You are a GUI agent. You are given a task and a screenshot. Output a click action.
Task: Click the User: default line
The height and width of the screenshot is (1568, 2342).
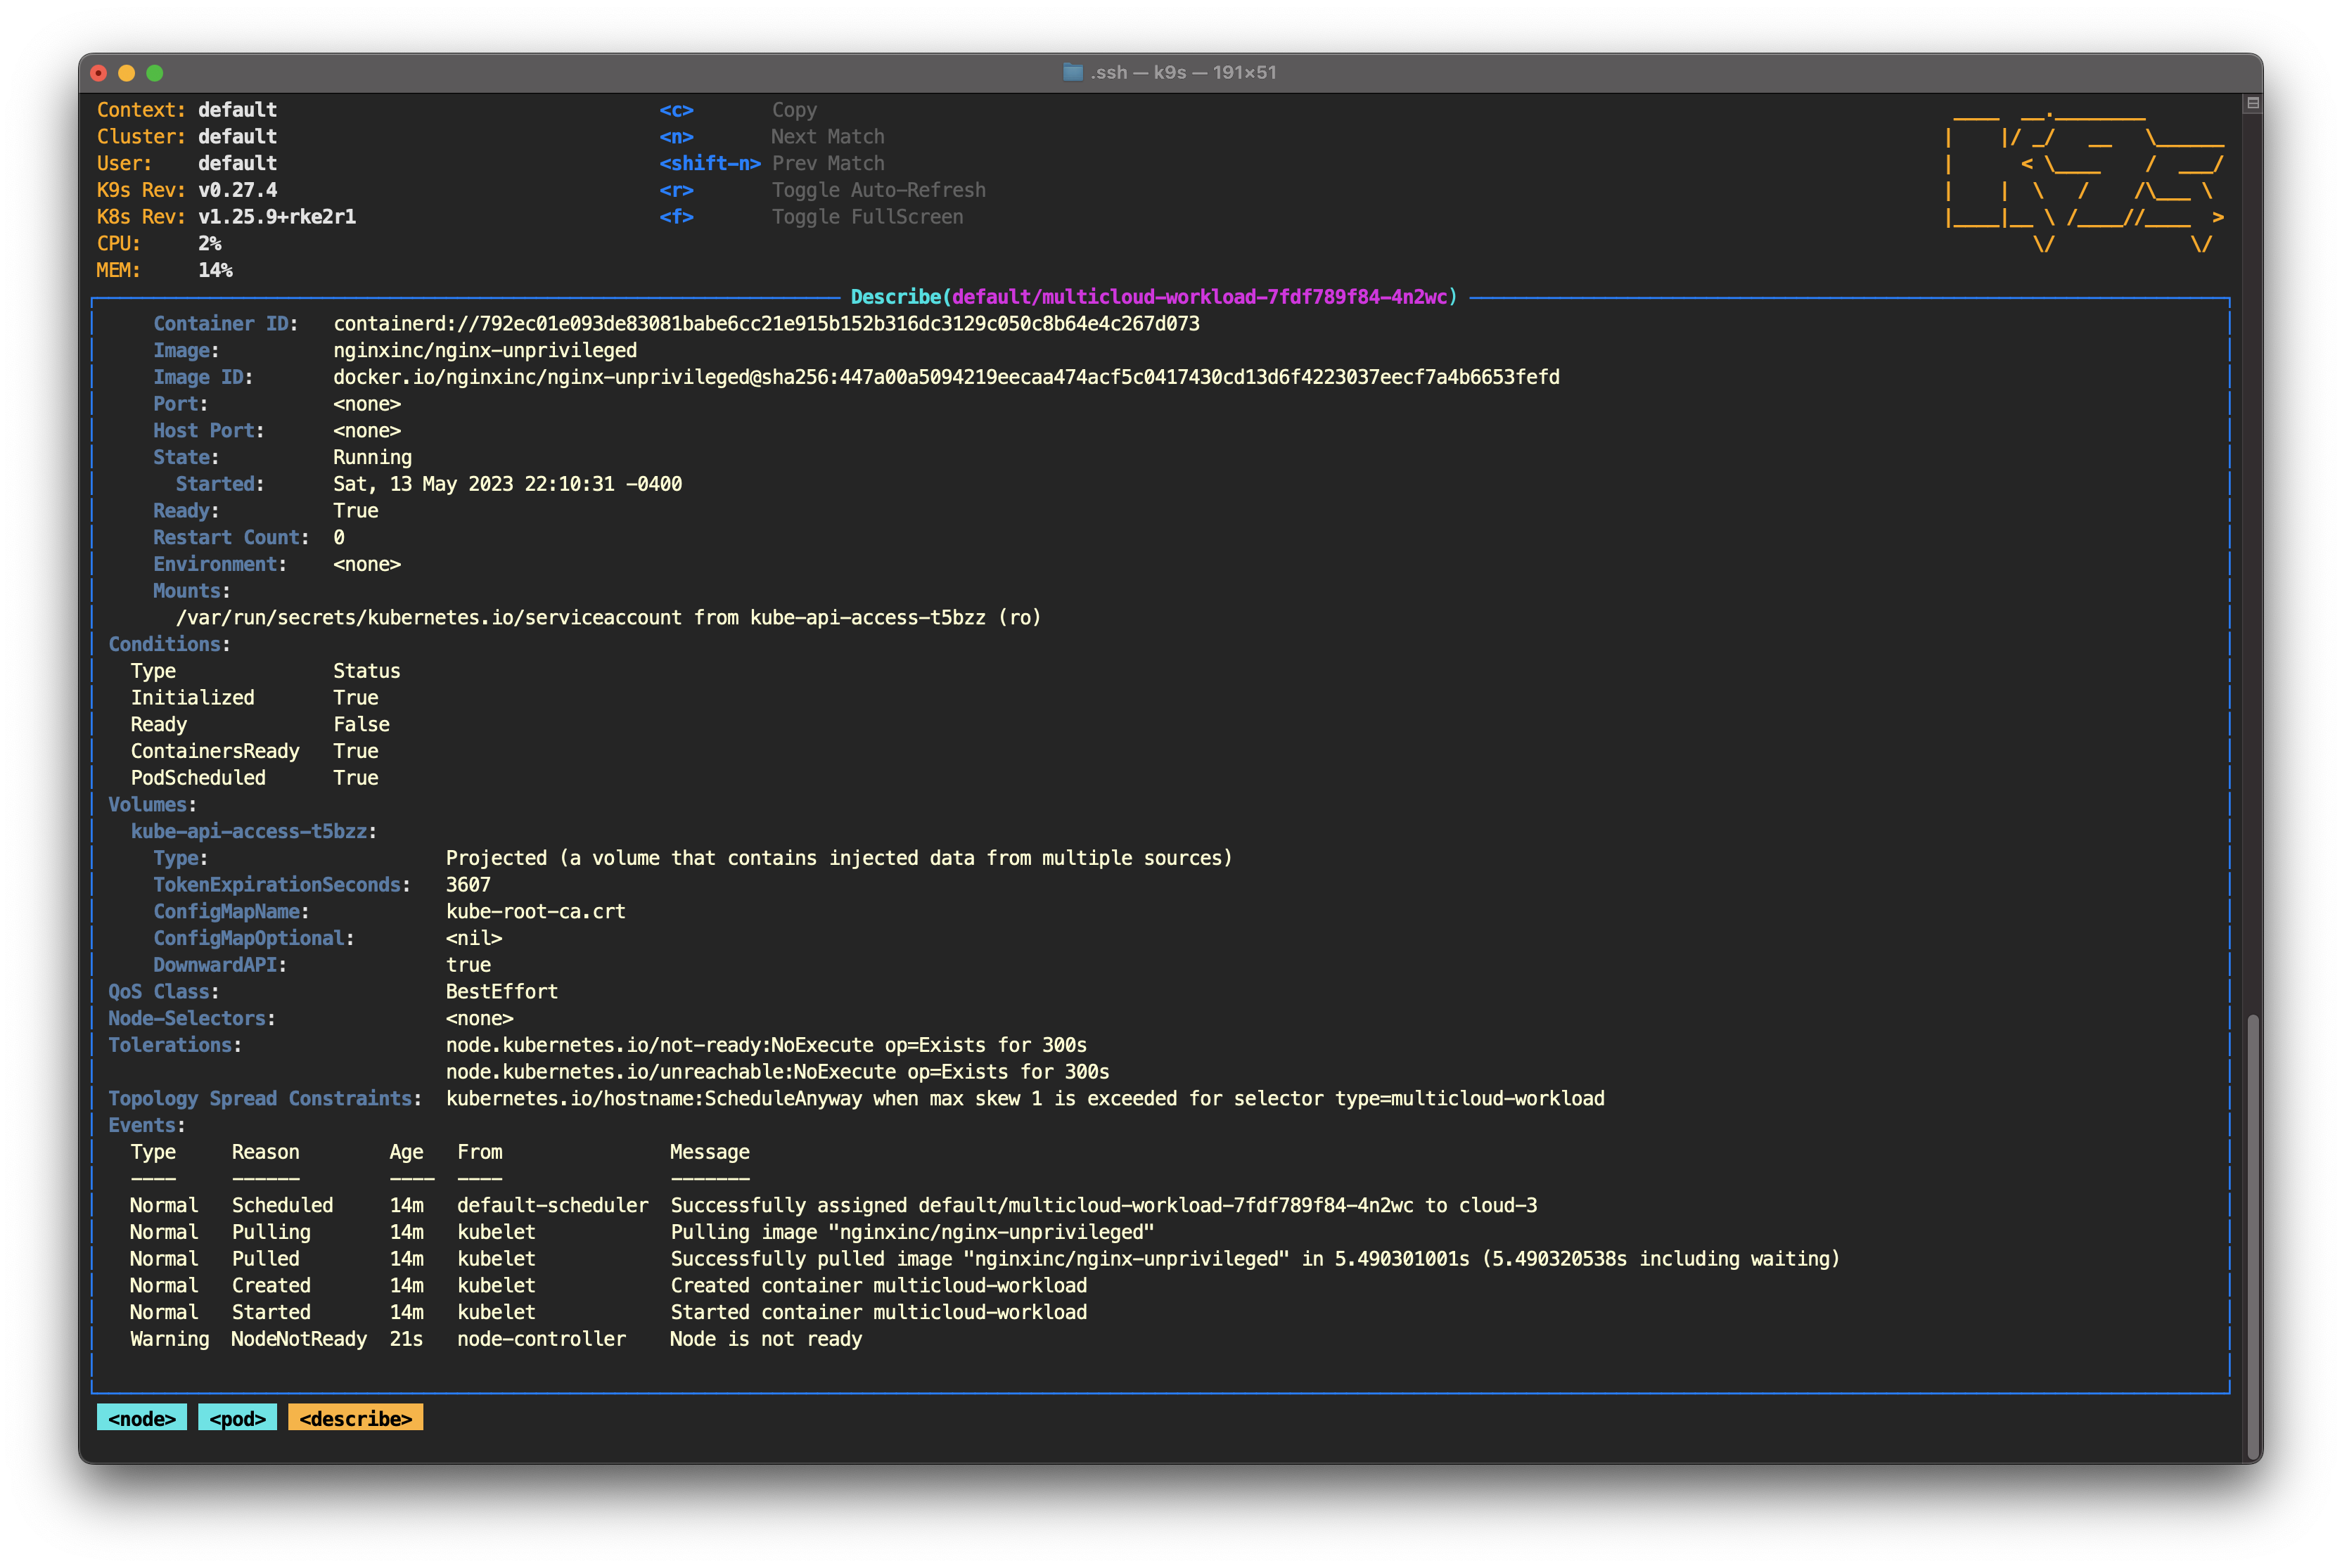pos(187,163)
